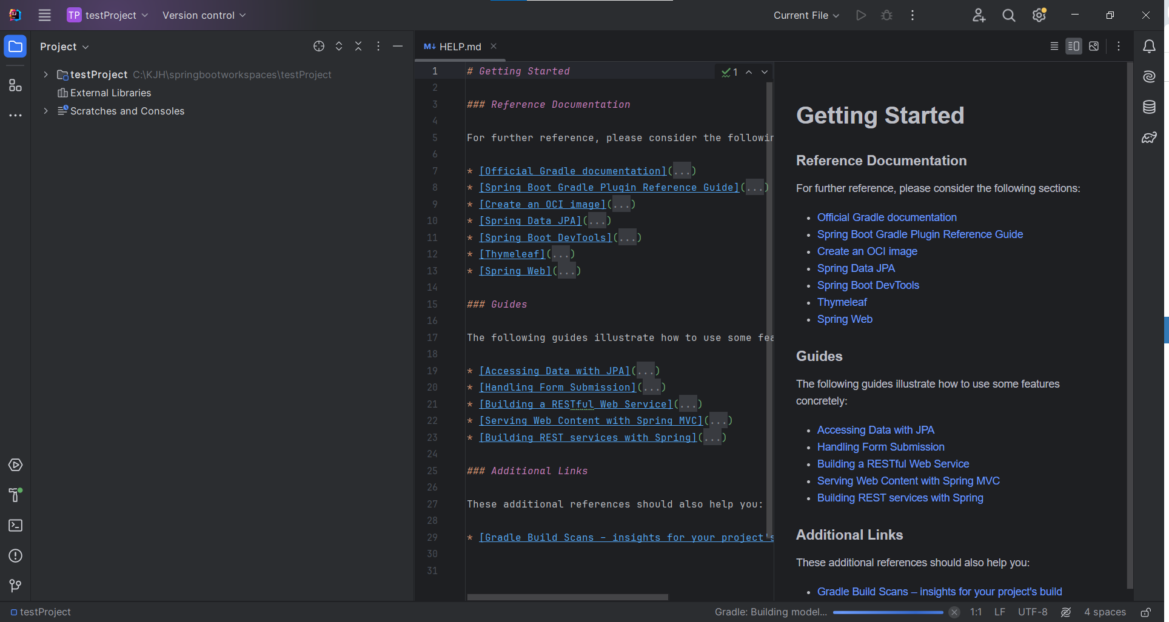
Task: Open AI Assistant tool window
Action: (x=1149, y=77)
